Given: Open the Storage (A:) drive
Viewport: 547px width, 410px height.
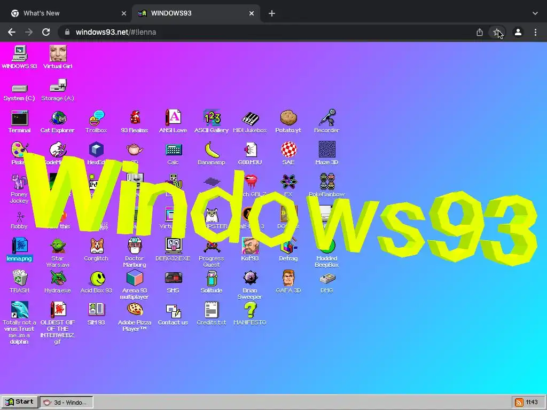Looking at the screenshot, I should tap(58, 91).
